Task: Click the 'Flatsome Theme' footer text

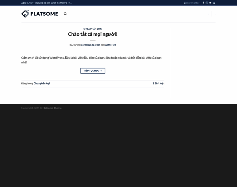Action: [52, 108]
